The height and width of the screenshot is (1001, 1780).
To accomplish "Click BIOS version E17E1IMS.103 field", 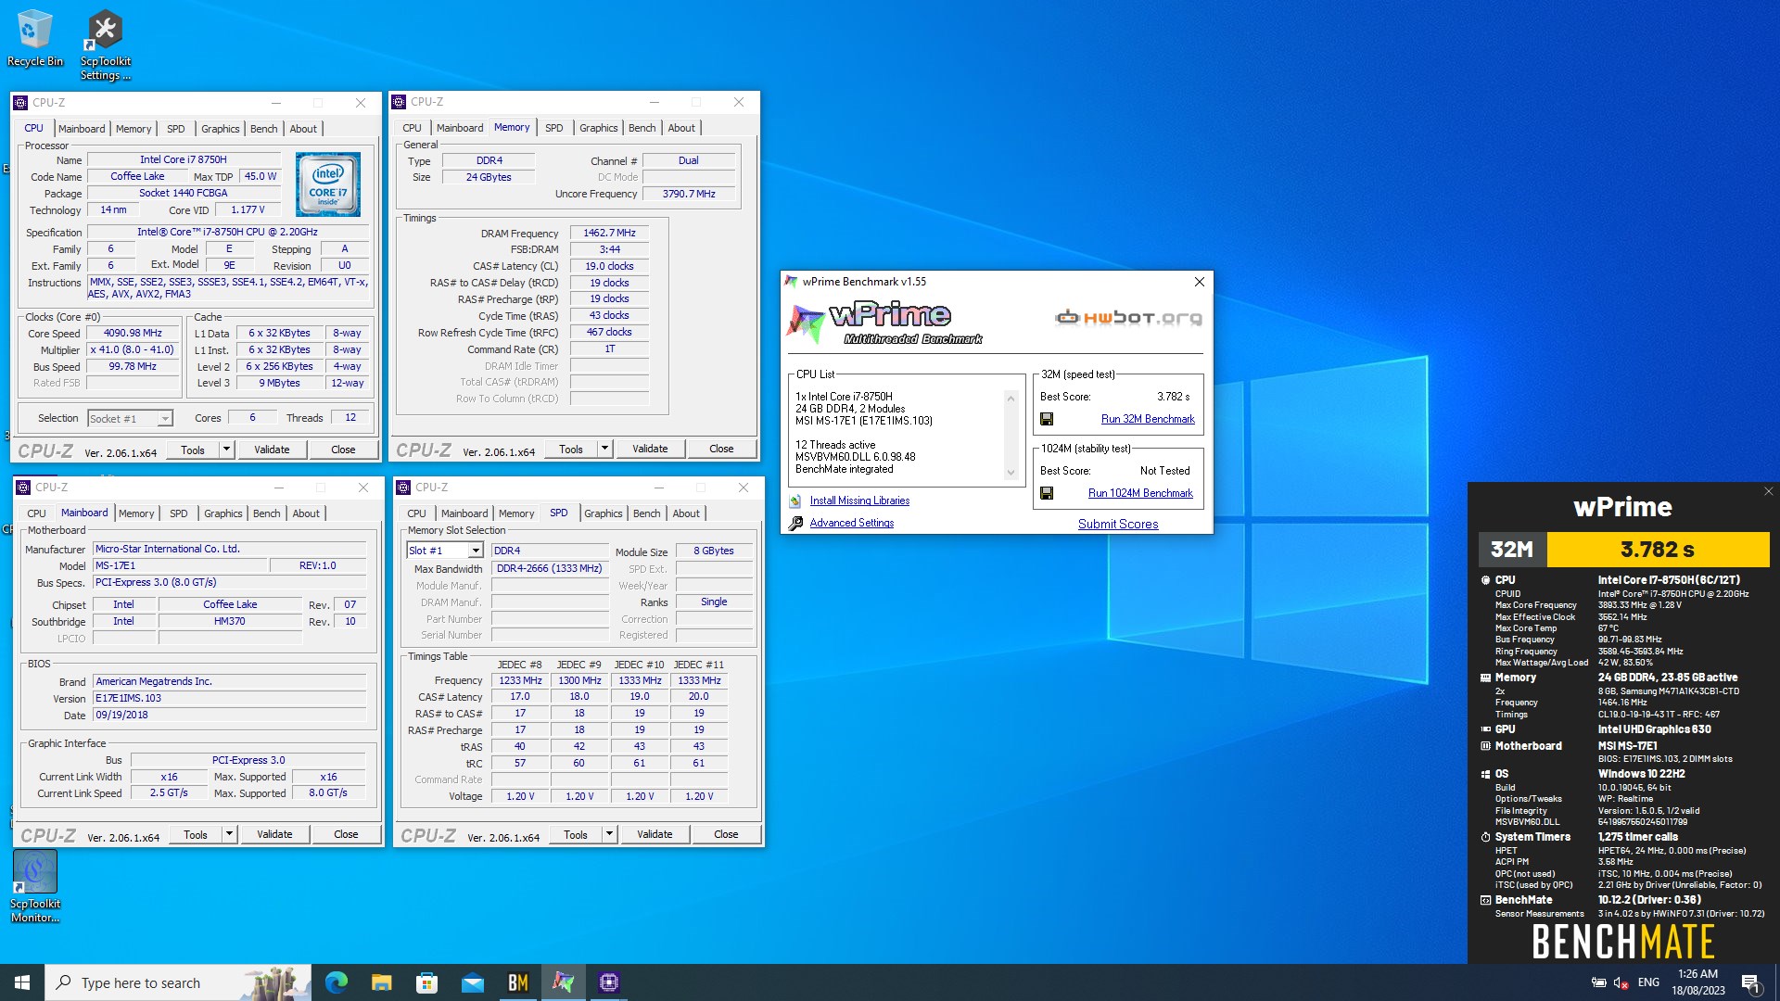I will (230, 698).
